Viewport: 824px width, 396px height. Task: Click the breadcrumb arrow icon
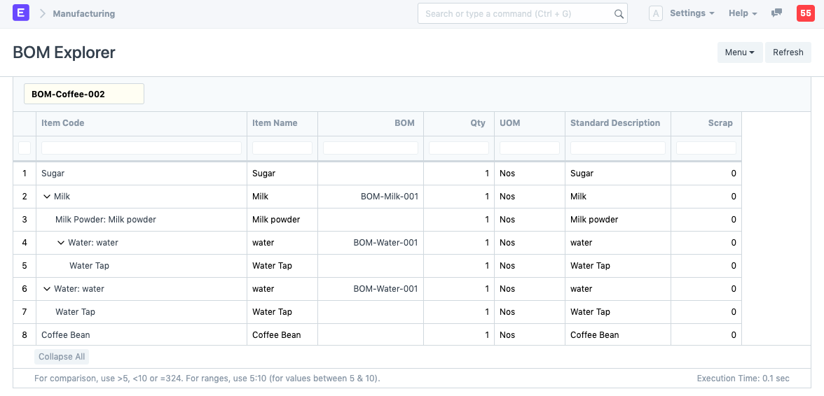42,13
